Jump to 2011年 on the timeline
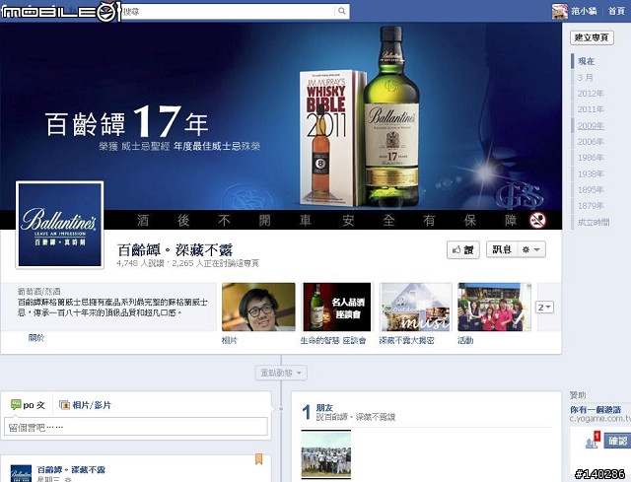Screen dimensions: 631x482 tap(591, 109)
